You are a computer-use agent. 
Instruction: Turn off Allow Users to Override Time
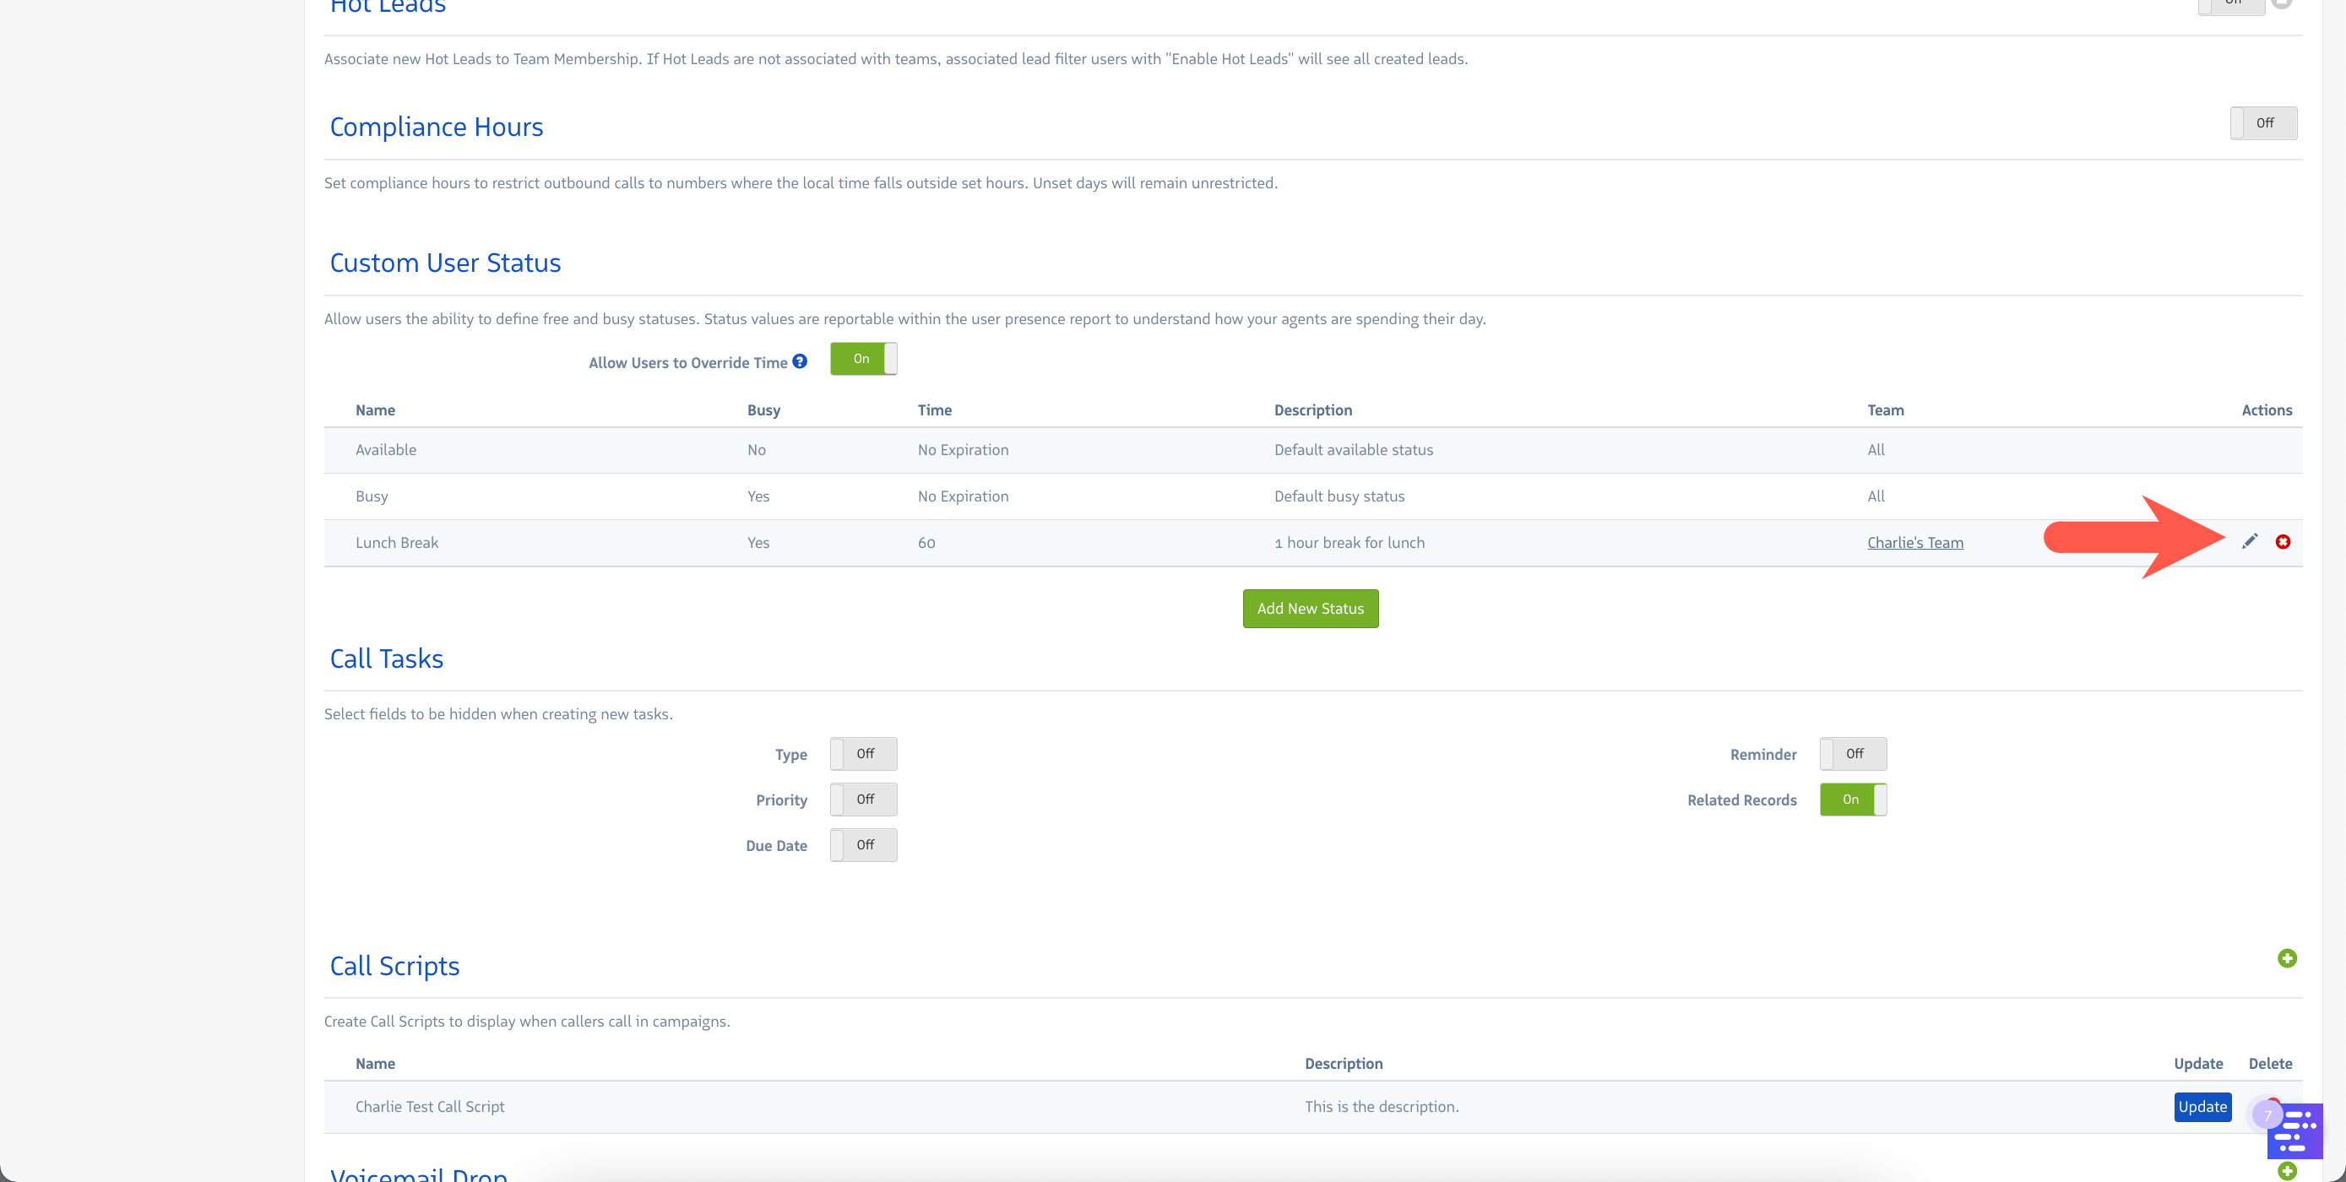coord(862,359)
